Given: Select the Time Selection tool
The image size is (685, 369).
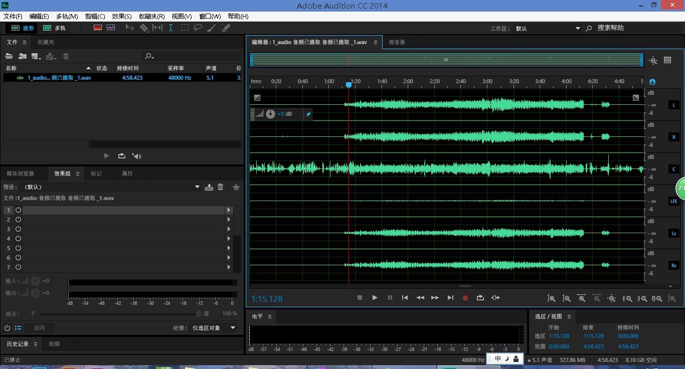Looking at the screenshot, I should tap(171, 28).
